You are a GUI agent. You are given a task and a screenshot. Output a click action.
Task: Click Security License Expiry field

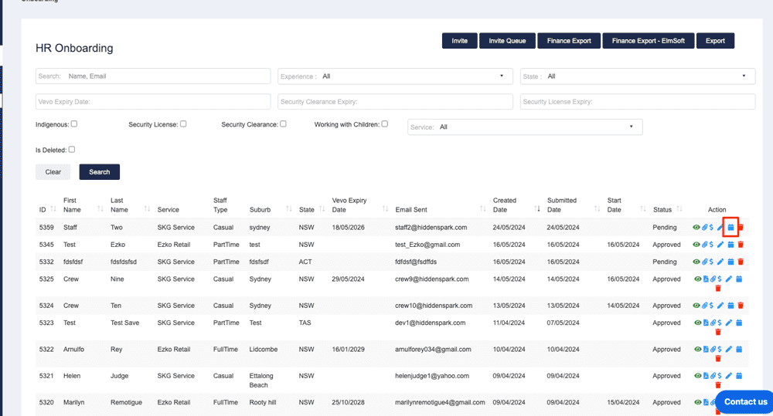click(638, 101)
